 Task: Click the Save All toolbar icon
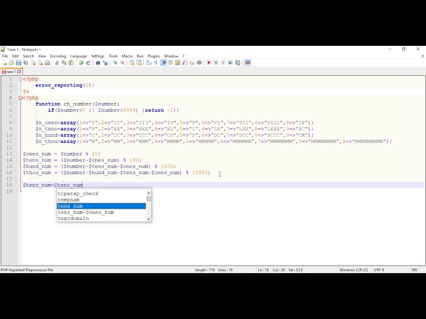tap(26, 62)
